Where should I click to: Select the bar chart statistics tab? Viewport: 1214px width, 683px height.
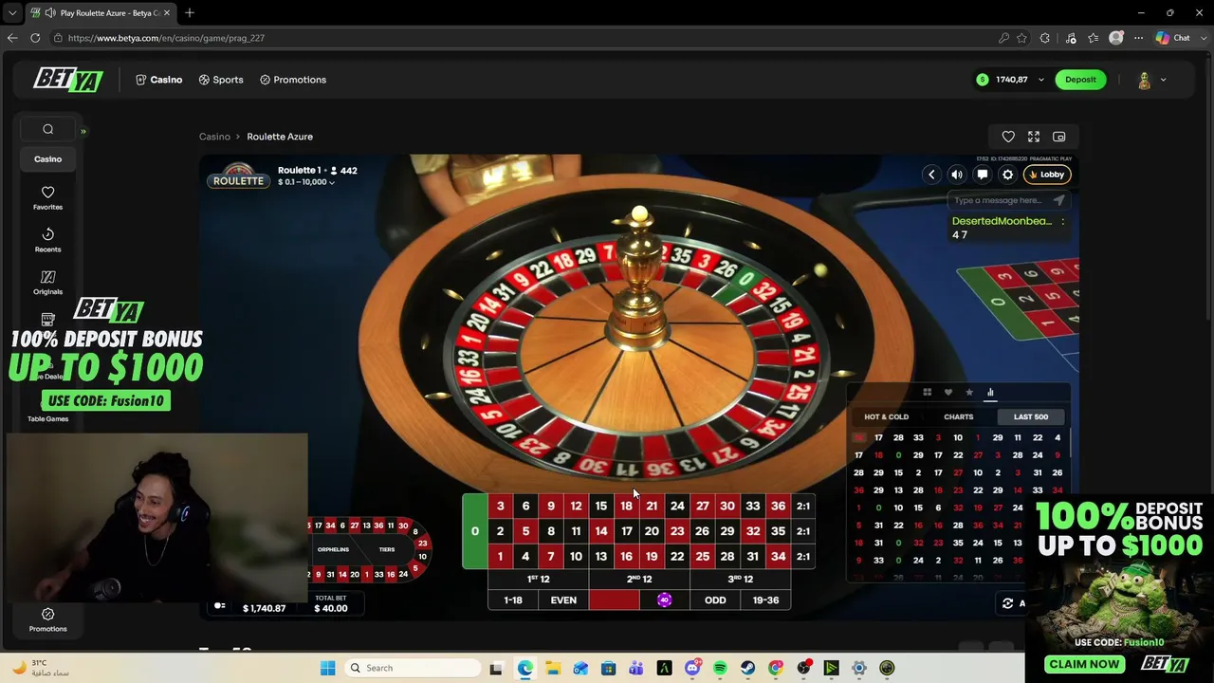pos(990,392)
